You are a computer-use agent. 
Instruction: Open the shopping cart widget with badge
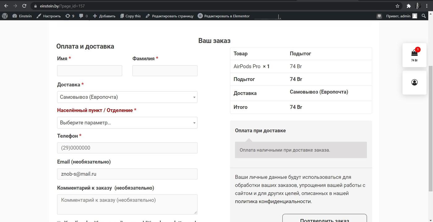click(x=414, y=55)
